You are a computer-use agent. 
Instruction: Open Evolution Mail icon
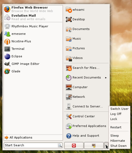pos(7,17)
